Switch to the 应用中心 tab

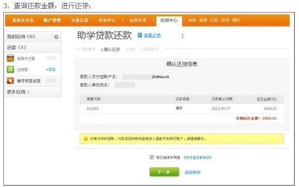pos(169,20)
